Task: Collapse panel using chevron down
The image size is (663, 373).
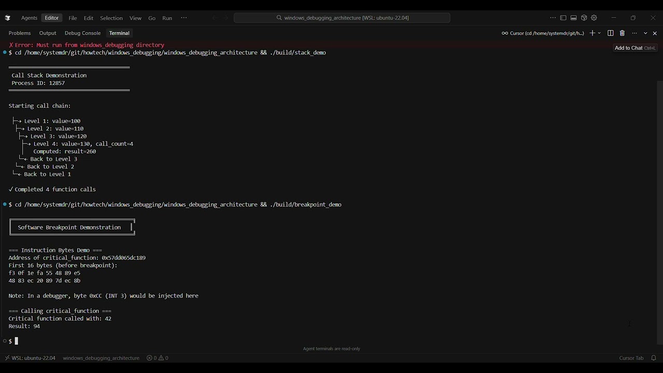Action: 645,33
